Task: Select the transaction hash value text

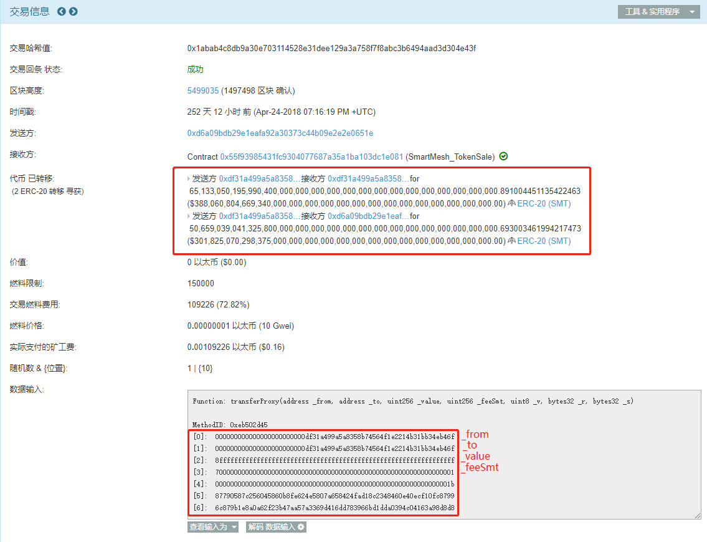Action: [331, 48]
